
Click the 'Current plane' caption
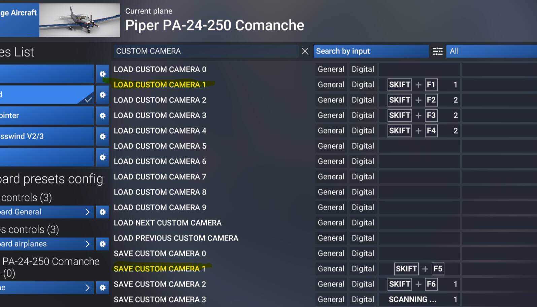coord(149,11)
